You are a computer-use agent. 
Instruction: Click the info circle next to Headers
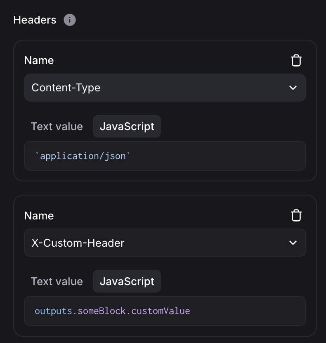click(70, 19)
